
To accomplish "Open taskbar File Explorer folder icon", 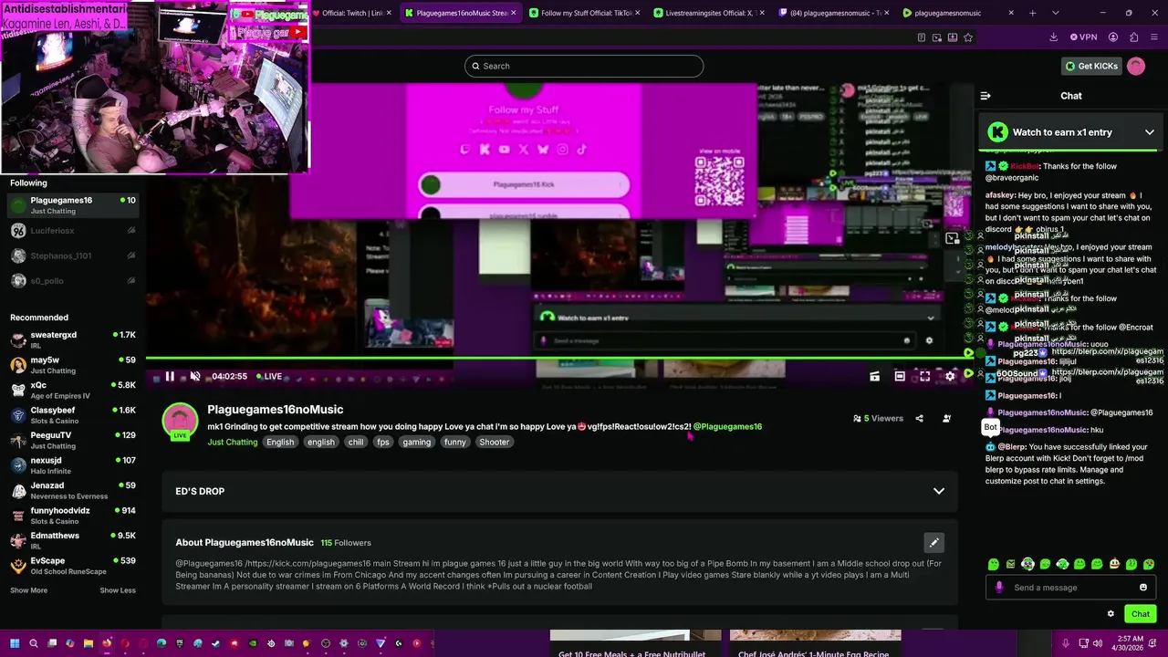I will pyautogui.click(x=89, y=643).
